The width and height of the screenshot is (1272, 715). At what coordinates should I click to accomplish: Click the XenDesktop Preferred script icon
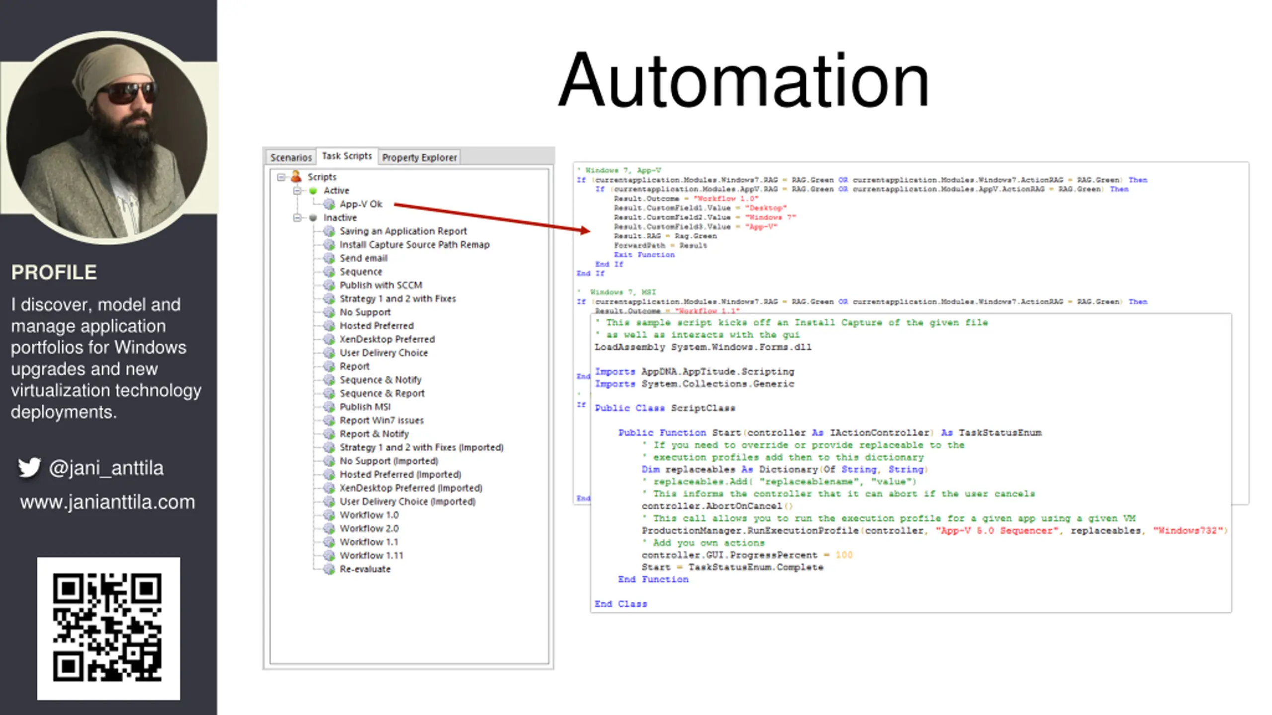click(x=329, y=339)
